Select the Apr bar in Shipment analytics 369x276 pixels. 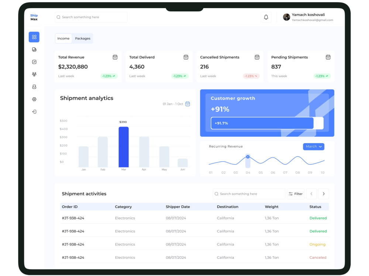(144, 152)
